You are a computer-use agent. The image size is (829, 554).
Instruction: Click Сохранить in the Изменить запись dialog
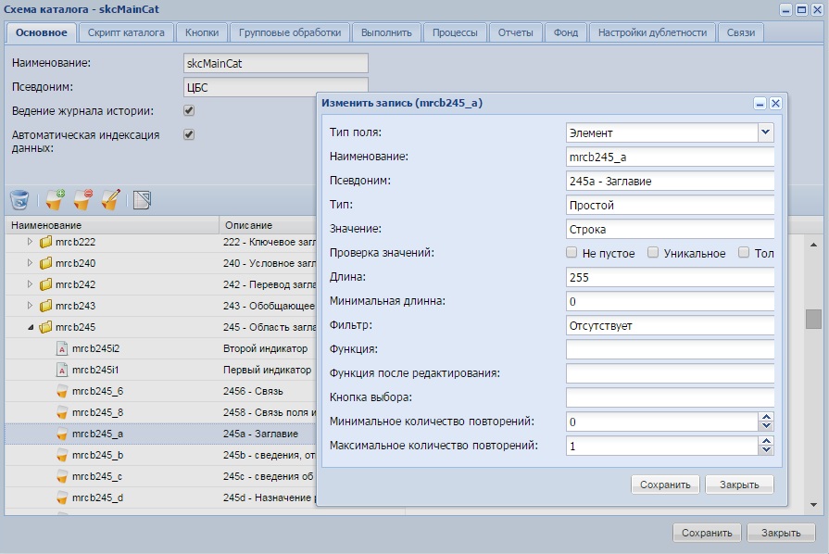(x=665, y=485)
